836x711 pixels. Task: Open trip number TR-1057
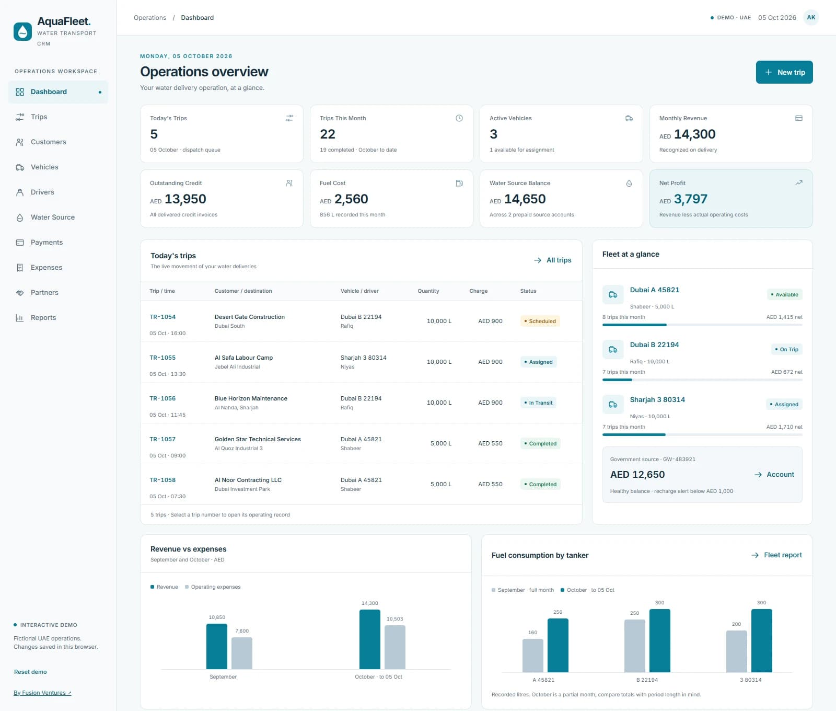point(162,439)
